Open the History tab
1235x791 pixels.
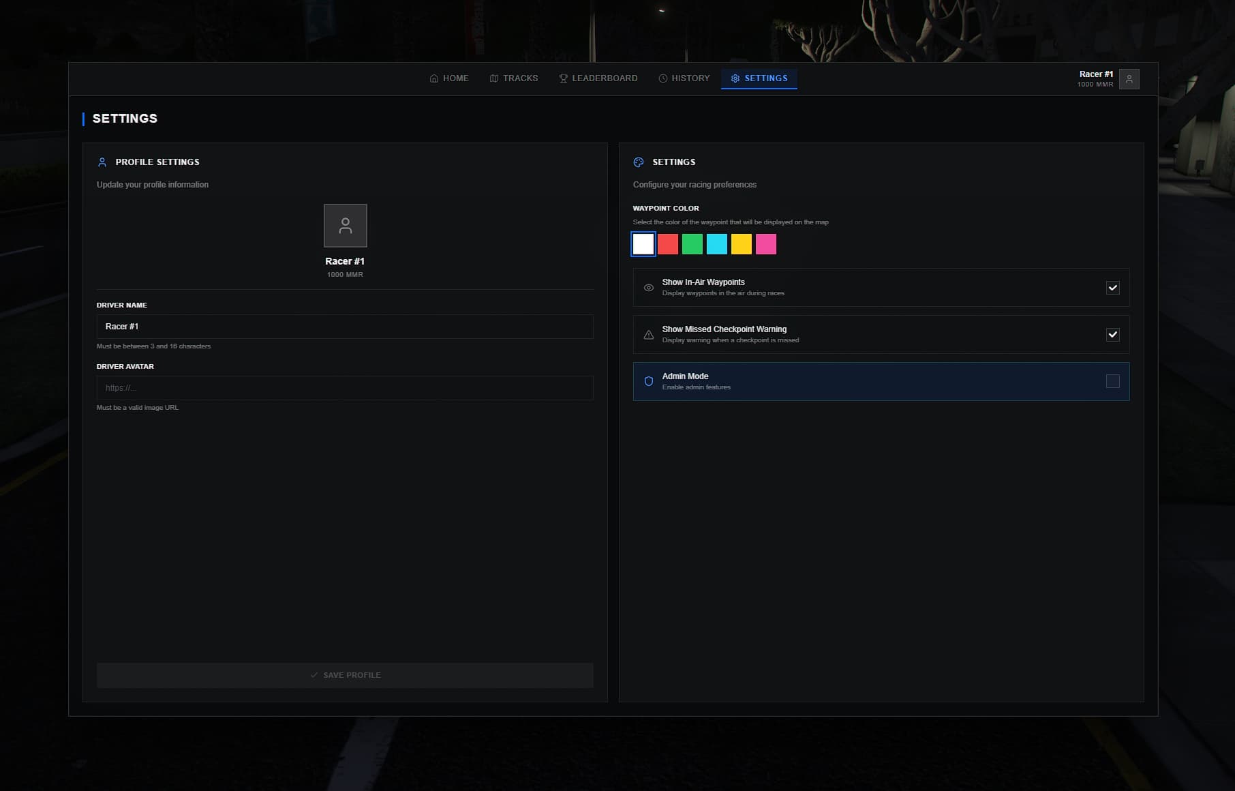tap(684, 78)
